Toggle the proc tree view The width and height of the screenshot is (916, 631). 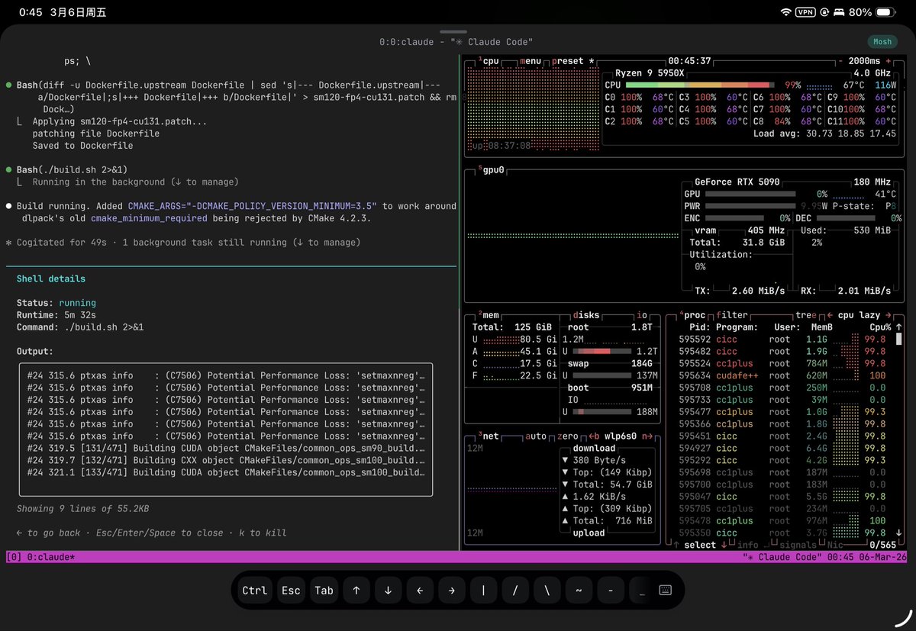click(x=806, y=315)
